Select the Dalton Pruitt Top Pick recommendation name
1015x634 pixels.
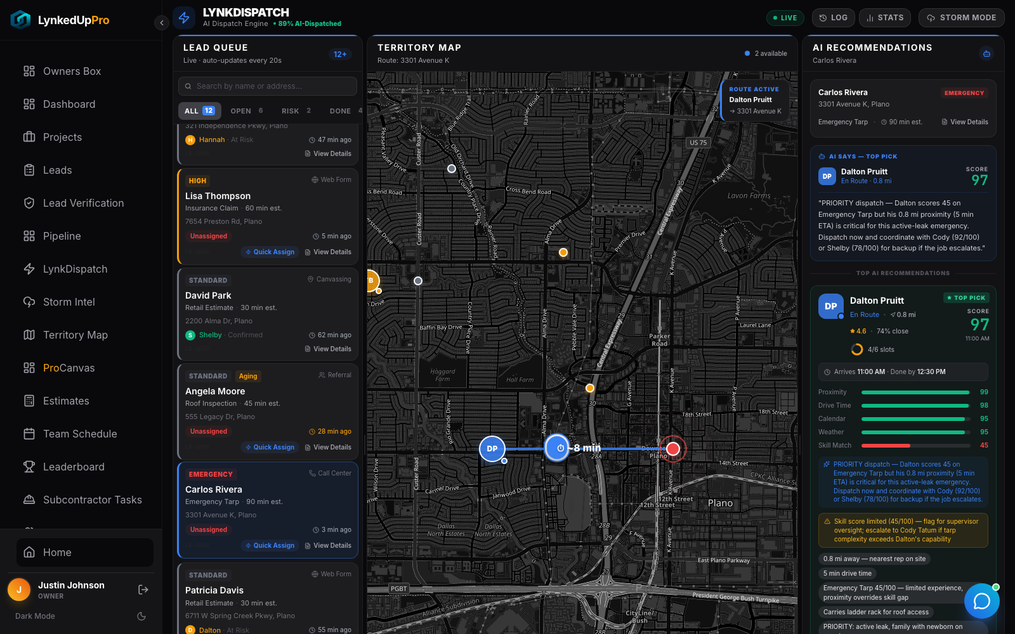point(877,301)
